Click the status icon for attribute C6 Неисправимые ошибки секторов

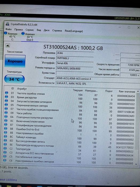(5, 160)
